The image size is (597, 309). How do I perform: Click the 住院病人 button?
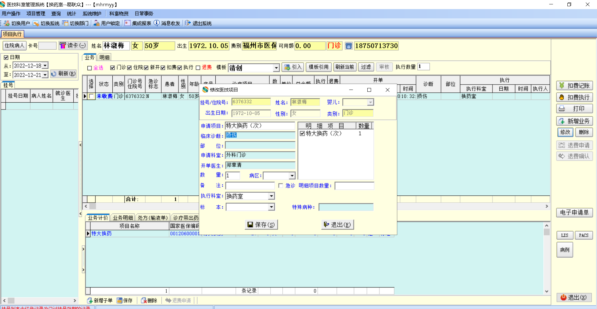coord(14,46)
